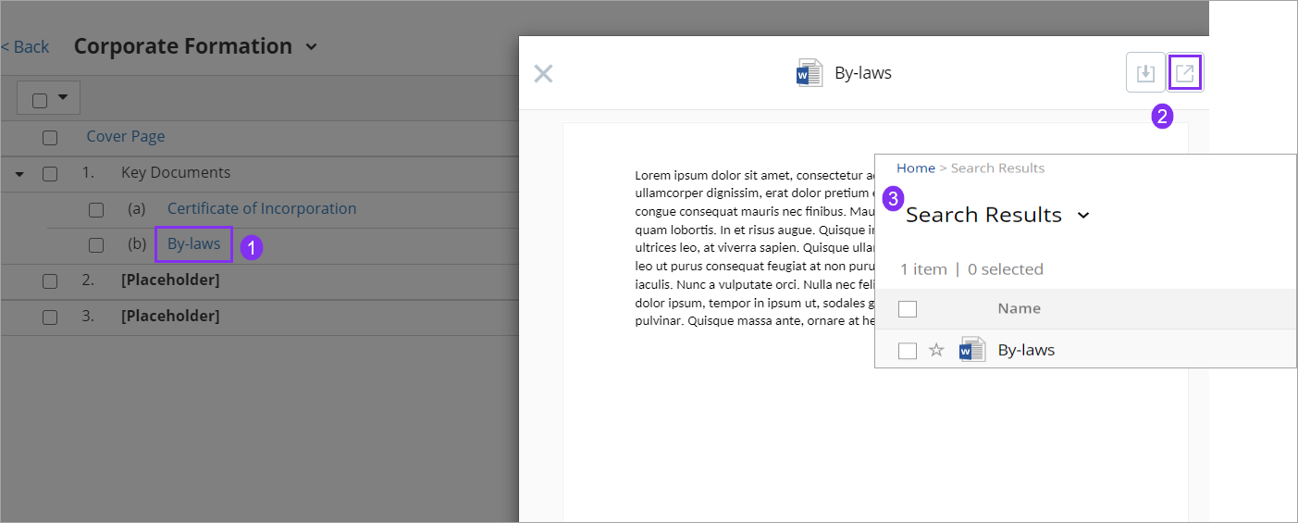Star the By-laws search result as favorite
This screenshot has width=1298, height=523.
click(x=936, y=350)
